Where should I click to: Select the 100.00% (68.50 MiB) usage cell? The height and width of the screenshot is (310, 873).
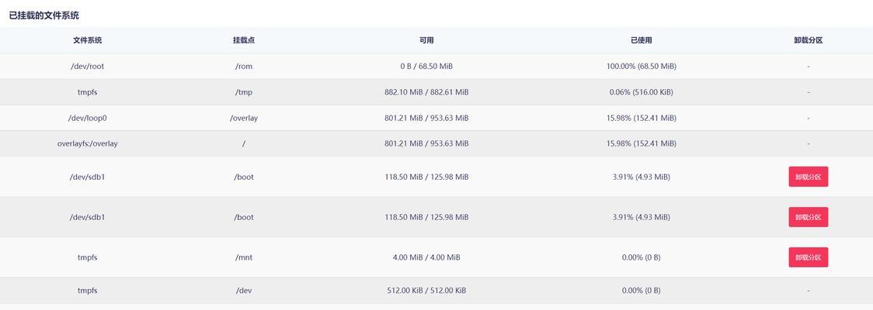point(642,66)
